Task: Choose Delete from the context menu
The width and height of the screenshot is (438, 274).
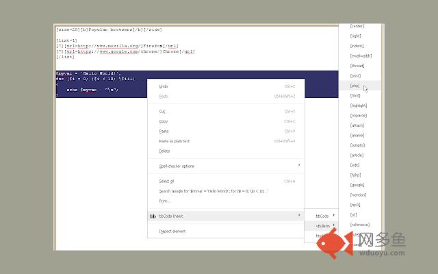Action: pyautogui.click(x=164, y=151)
